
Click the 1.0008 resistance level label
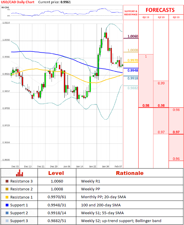133,50
